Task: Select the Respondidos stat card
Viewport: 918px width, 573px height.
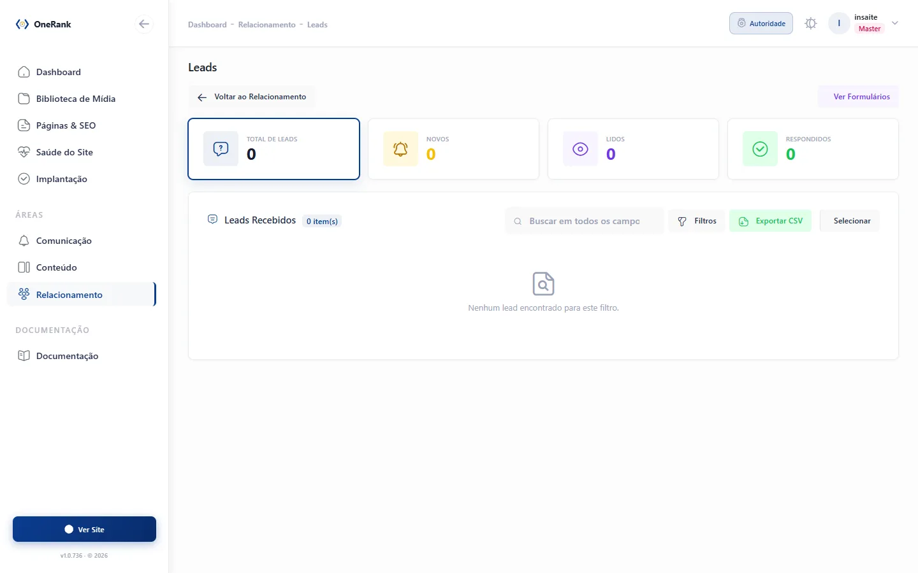Action: click(813, 149)
